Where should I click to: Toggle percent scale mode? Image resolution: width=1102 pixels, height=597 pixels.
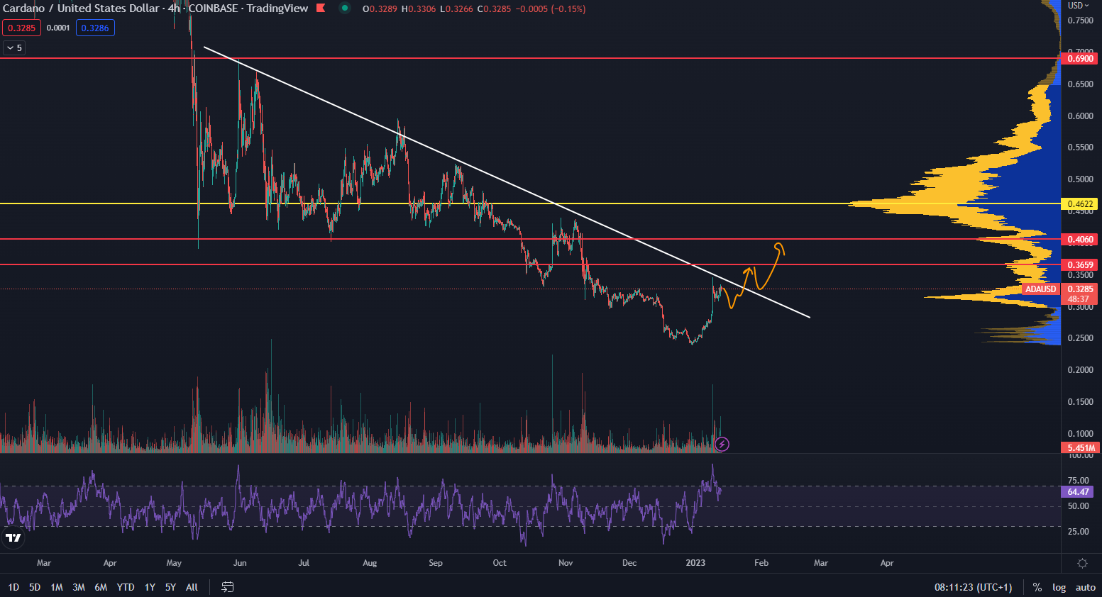click(1037, 587)
